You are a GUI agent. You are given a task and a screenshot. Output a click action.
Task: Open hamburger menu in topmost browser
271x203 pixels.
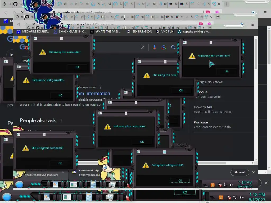265,13
